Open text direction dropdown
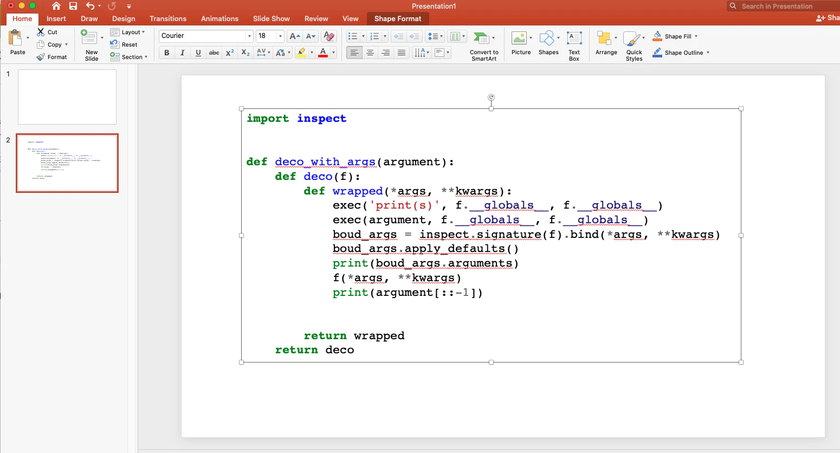 (422, 53)
